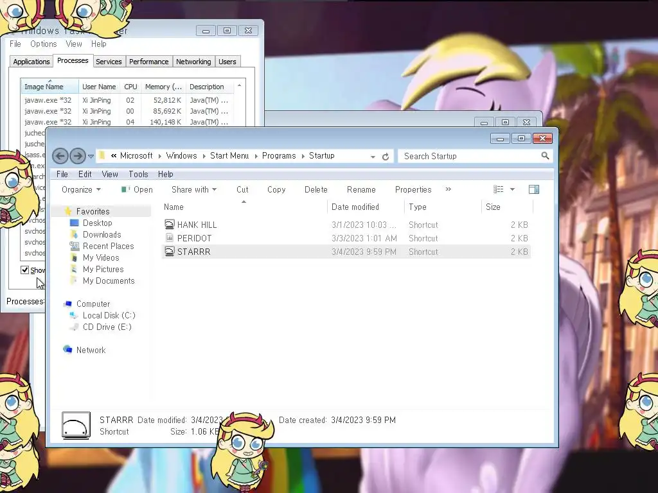Viewport: 658px width, 493px height.
Task: Open Task Manager Options menu
Action: click(x=43, y=44)
